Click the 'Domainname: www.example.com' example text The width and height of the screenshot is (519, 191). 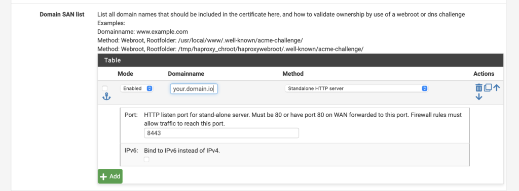142,32
